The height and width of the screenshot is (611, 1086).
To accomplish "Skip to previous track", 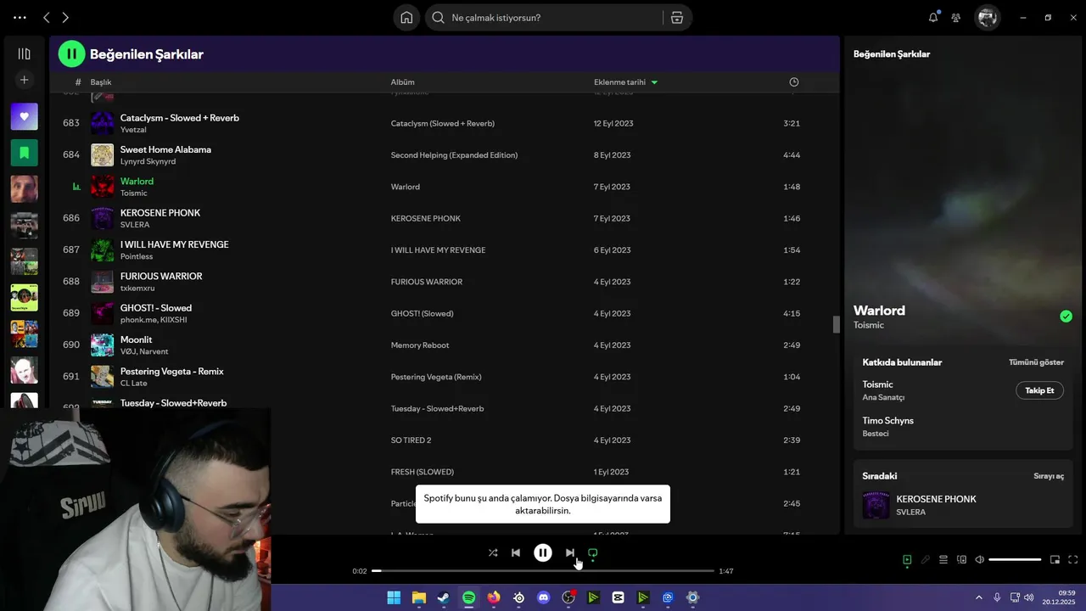I will click(515, 552).
